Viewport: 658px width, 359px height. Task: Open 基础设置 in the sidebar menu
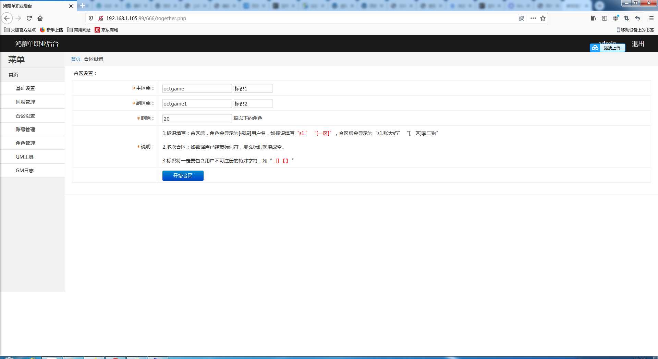25,88
